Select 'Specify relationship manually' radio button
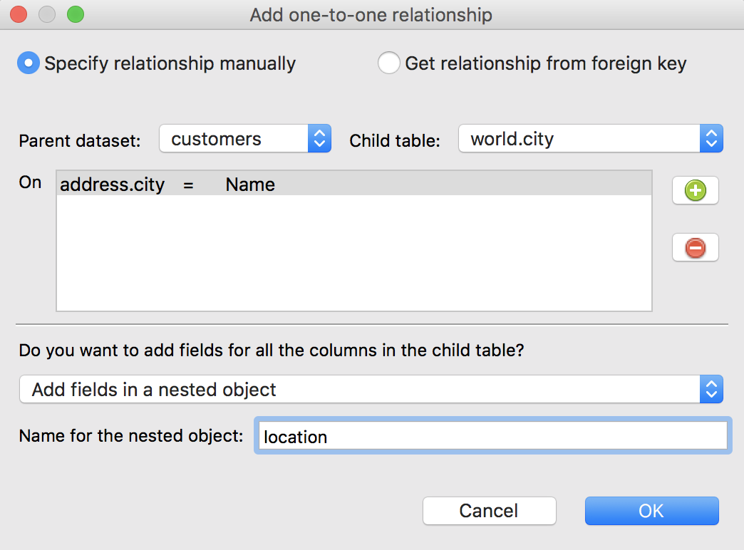 click(29, 63)
